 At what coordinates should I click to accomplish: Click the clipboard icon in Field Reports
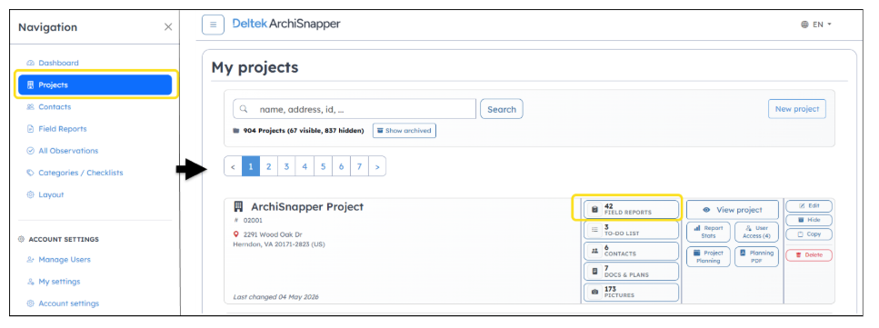pos(594,210)
